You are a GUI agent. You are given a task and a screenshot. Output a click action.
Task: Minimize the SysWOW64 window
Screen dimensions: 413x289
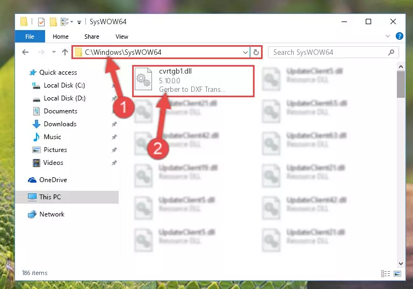[x=344, y=21]
